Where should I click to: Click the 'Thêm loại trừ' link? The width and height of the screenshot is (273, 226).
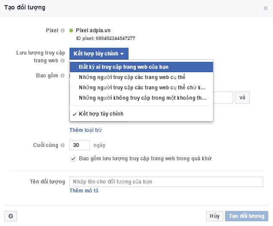point(86,130)
